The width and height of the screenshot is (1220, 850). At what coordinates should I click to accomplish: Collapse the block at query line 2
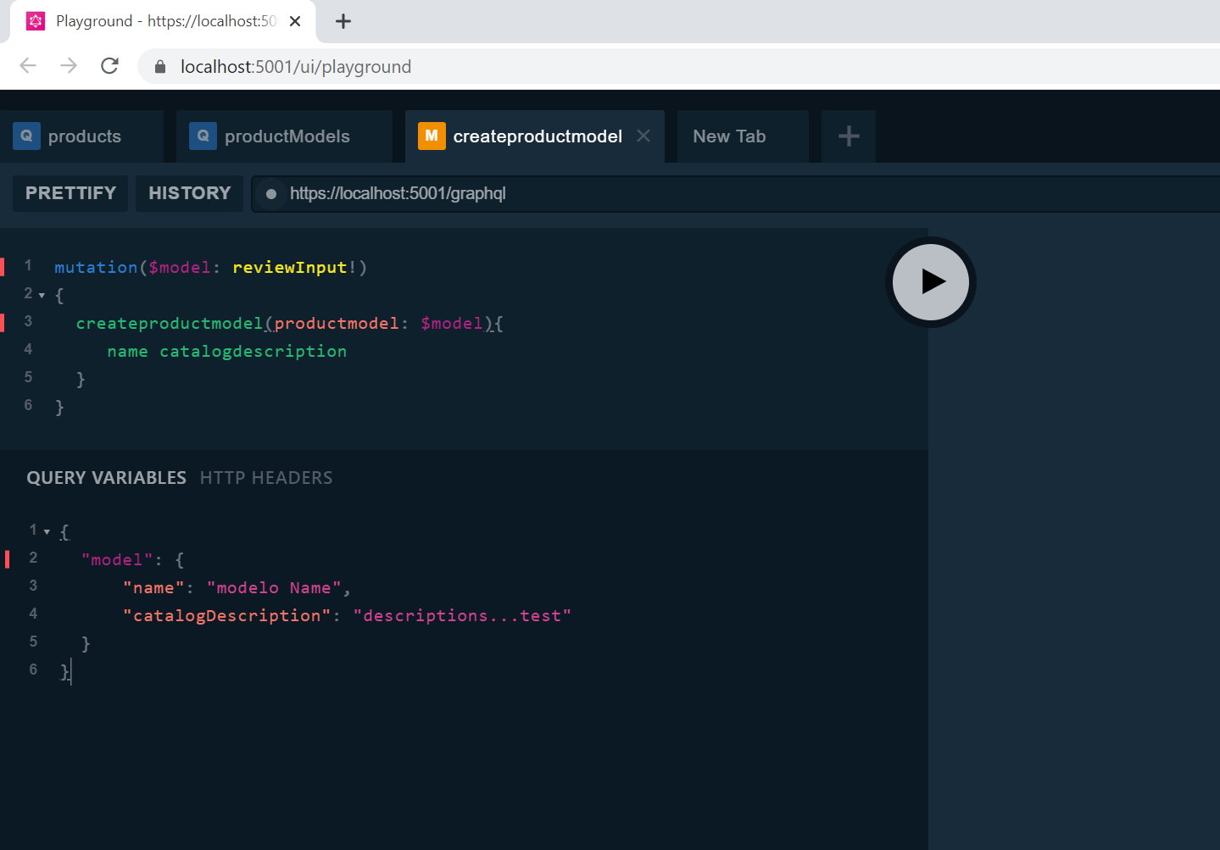(42, 296)
